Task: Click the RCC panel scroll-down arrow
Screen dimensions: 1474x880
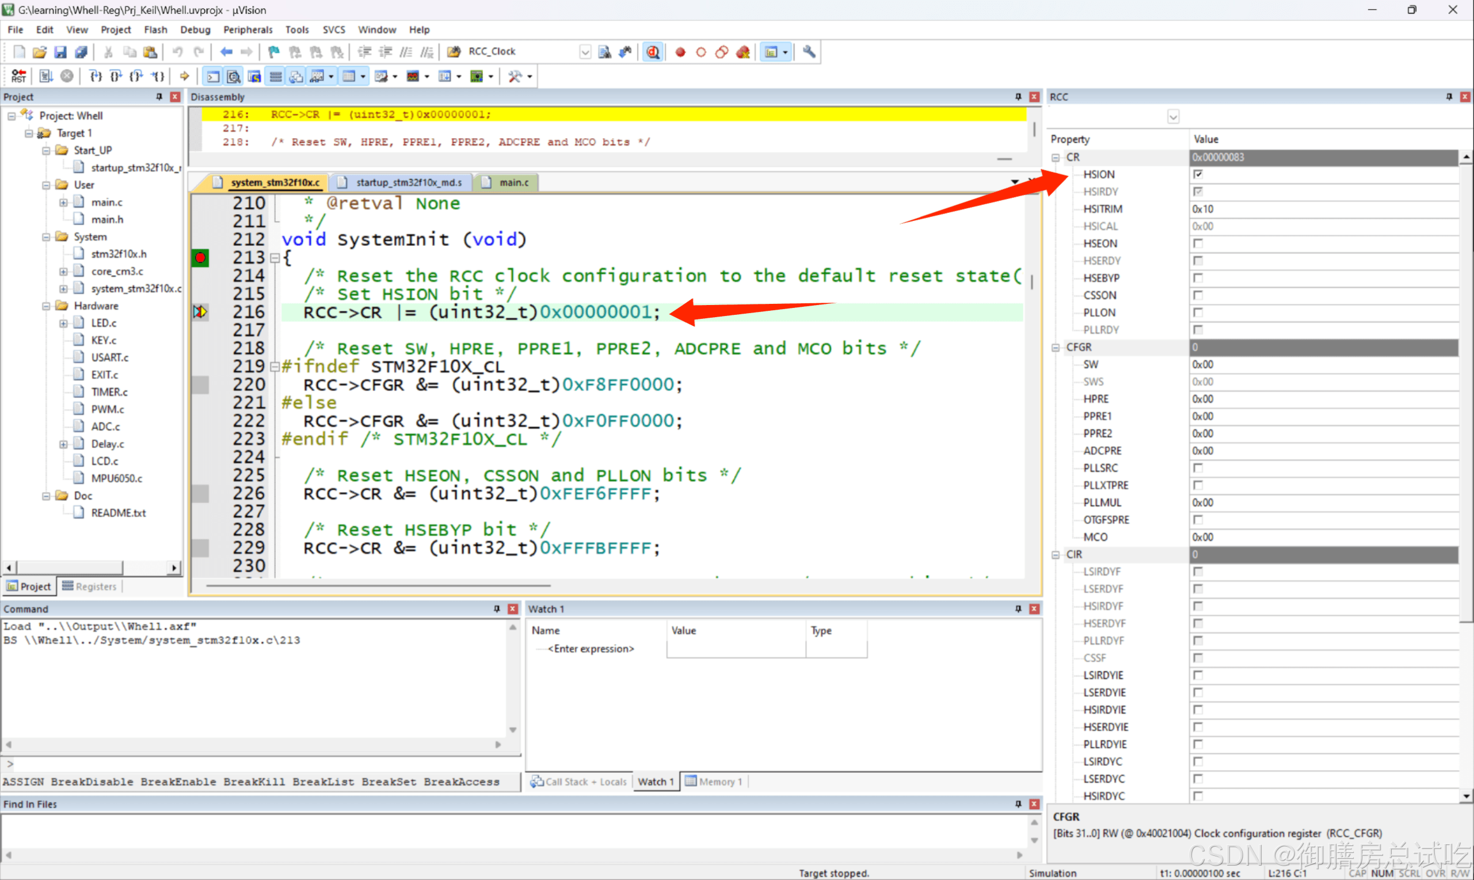Action: (1466, 797)
